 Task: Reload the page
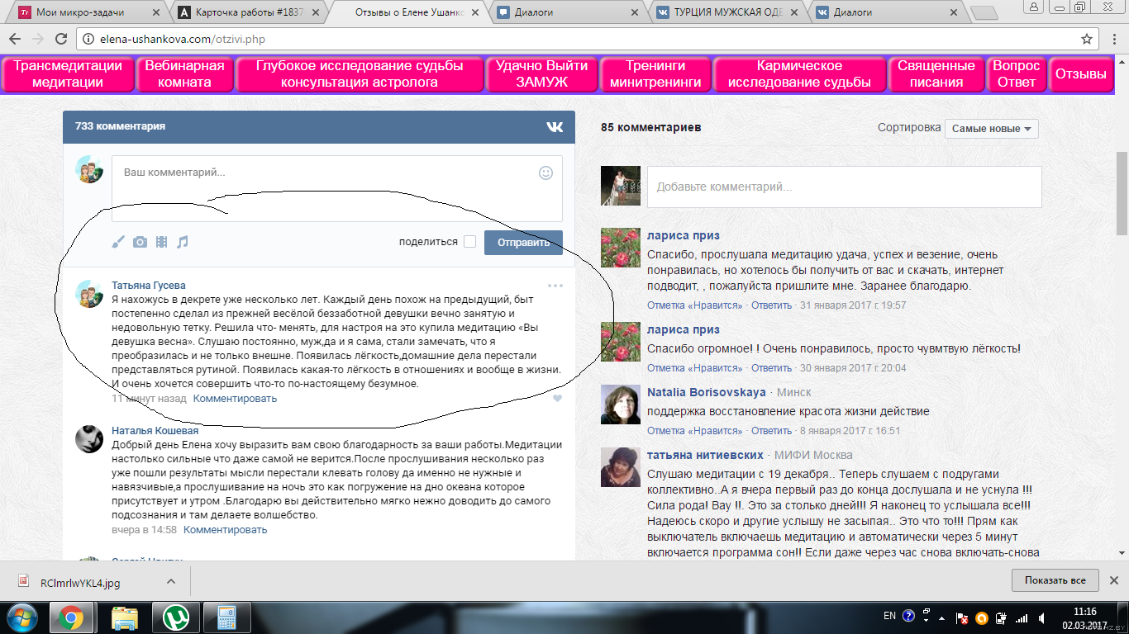point(61,39)
